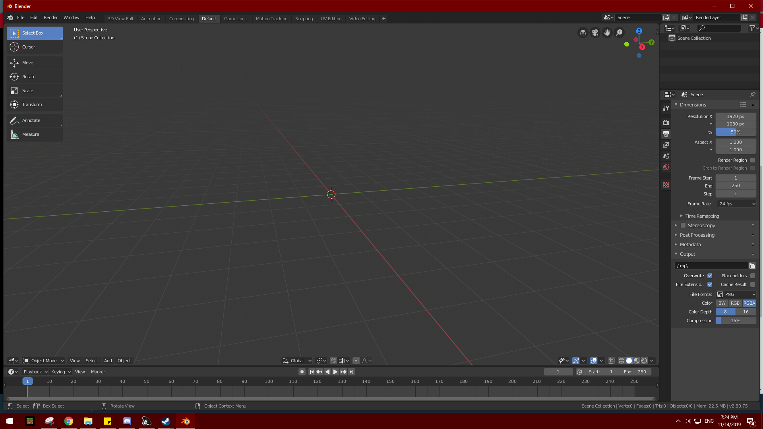This screenshot has height=429, width=763.
Task: Switch to material preview shading
Action: (637, 361)
